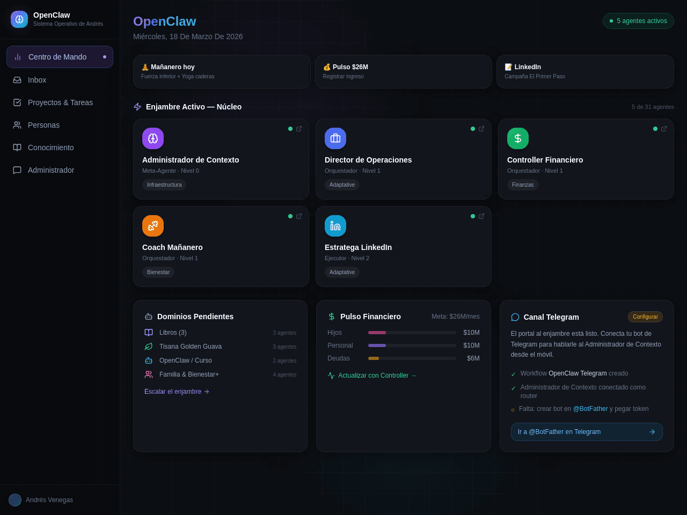Click the purple brain Administrador de Contexto icon
687x515 pixels.
[x=153, y=138]
